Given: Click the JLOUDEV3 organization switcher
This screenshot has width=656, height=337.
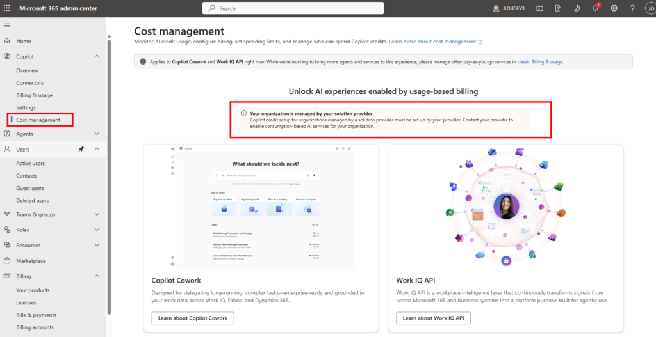Looking at the screenshot, I should tap(509, 8).
